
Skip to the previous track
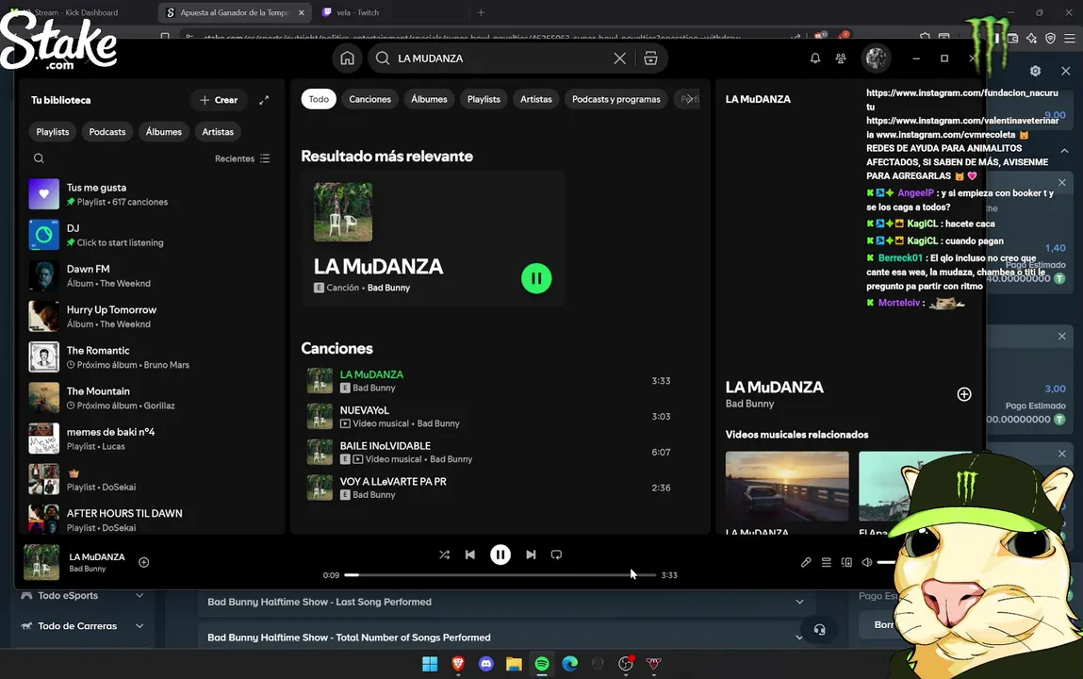469,555
